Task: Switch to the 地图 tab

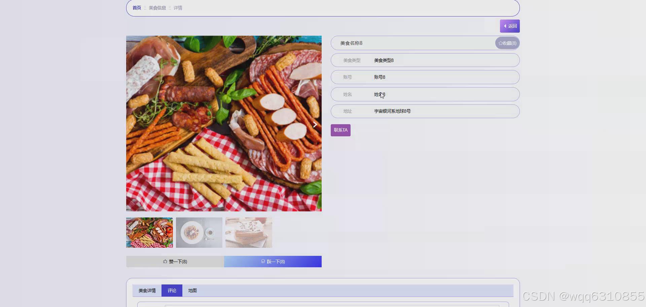Action: click(x=192, y=291)
